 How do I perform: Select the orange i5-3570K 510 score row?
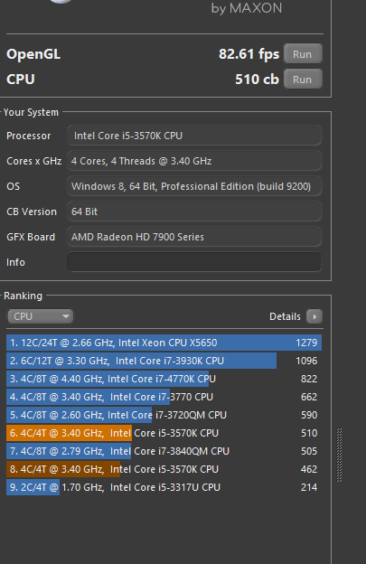164,433
